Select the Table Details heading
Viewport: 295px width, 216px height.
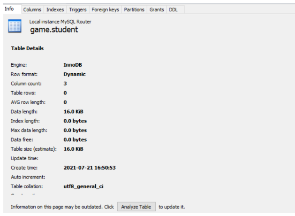(27, 48)
